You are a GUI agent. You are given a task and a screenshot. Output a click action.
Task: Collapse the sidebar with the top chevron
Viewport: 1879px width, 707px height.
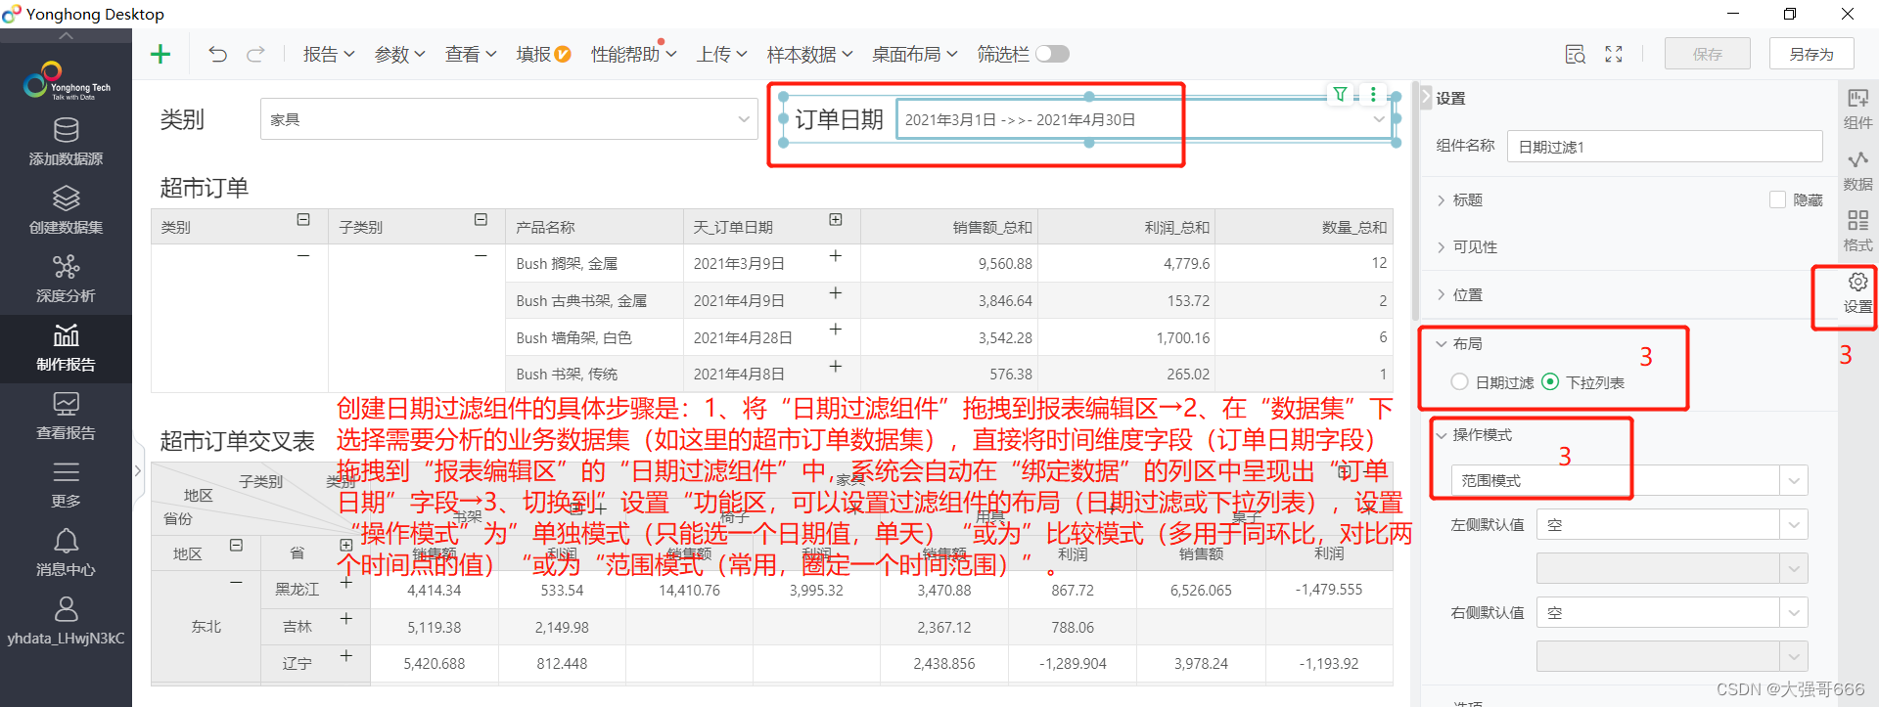[x=66, y=35]
